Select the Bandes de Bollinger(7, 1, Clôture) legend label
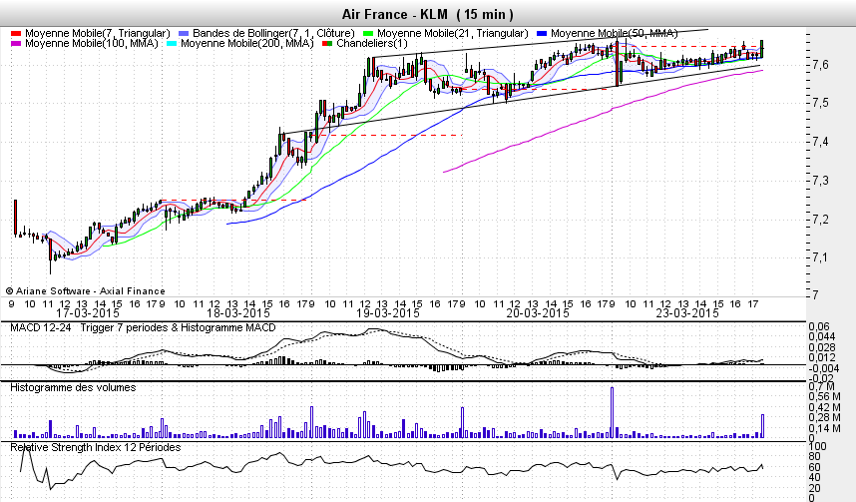856x502 pixels. click(273, 34)
